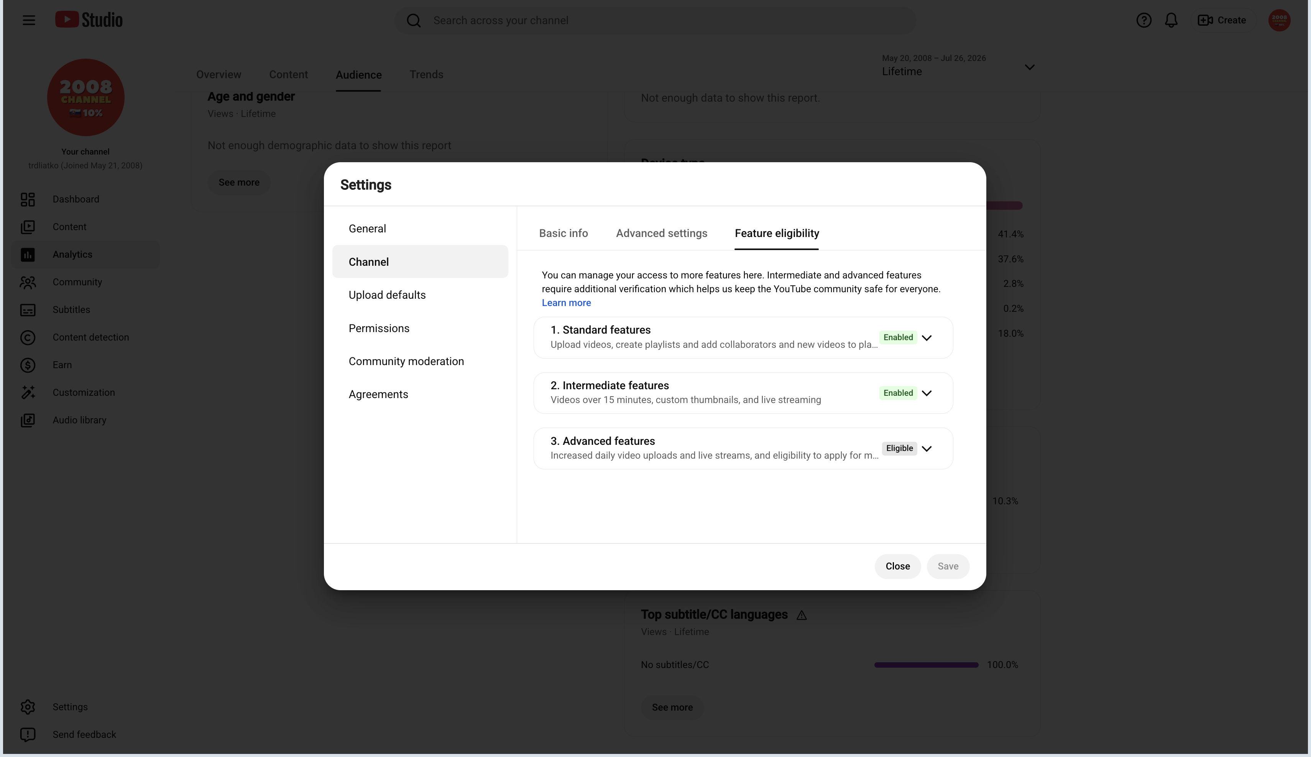The width and height of the screenshot is (1311, 757).
Task: Open the hamburger menu icon
Action: point(29,20)
